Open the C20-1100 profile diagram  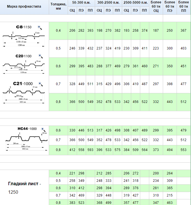tap(24, 67)
